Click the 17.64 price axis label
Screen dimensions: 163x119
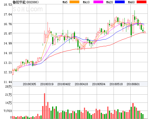(x=8, y=14)
